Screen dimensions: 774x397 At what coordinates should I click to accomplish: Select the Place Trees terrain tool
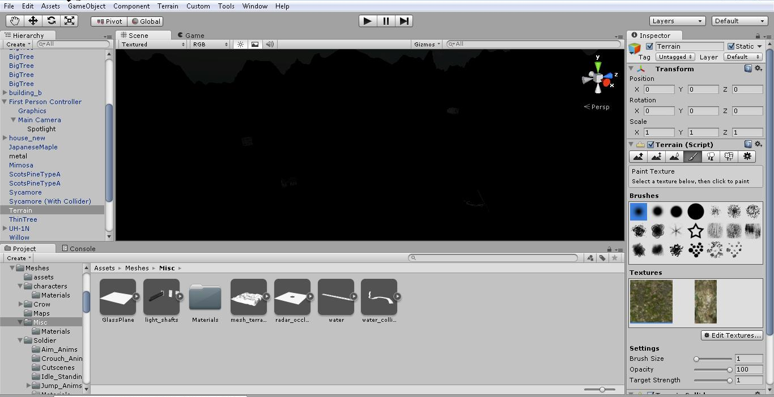[x=711, y=157]
